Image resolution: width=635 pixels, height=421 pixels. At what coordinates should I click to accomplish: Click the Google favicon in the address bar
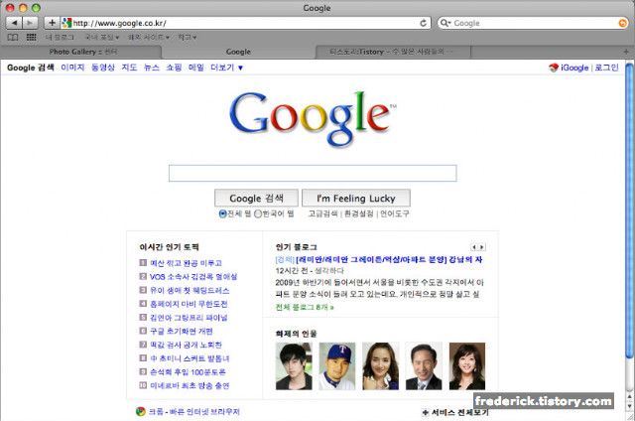point(66,23)
